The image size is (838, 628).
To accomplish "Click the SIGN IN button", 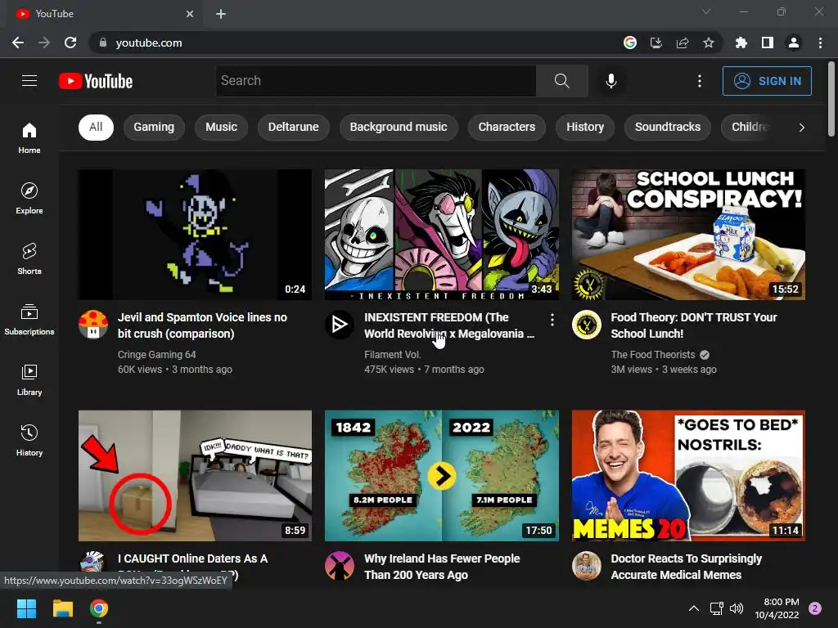I will (x=767, y=81).
